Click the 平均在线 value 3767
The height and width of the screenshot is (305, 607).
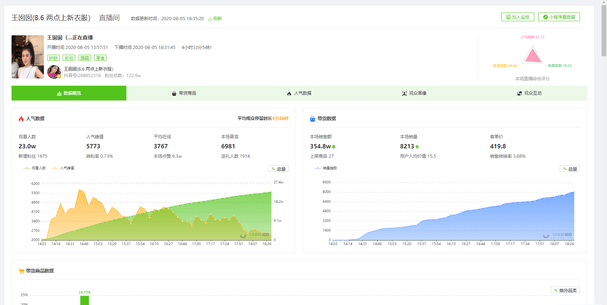161,146
